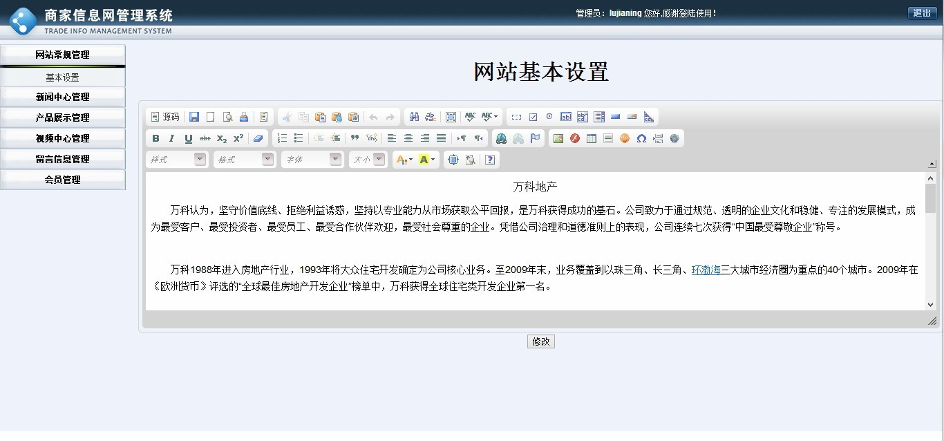The height and width of the screenshot is (441, 944).
Task: Insert a special character Omega icon
Action: click(x=641, y=138)
